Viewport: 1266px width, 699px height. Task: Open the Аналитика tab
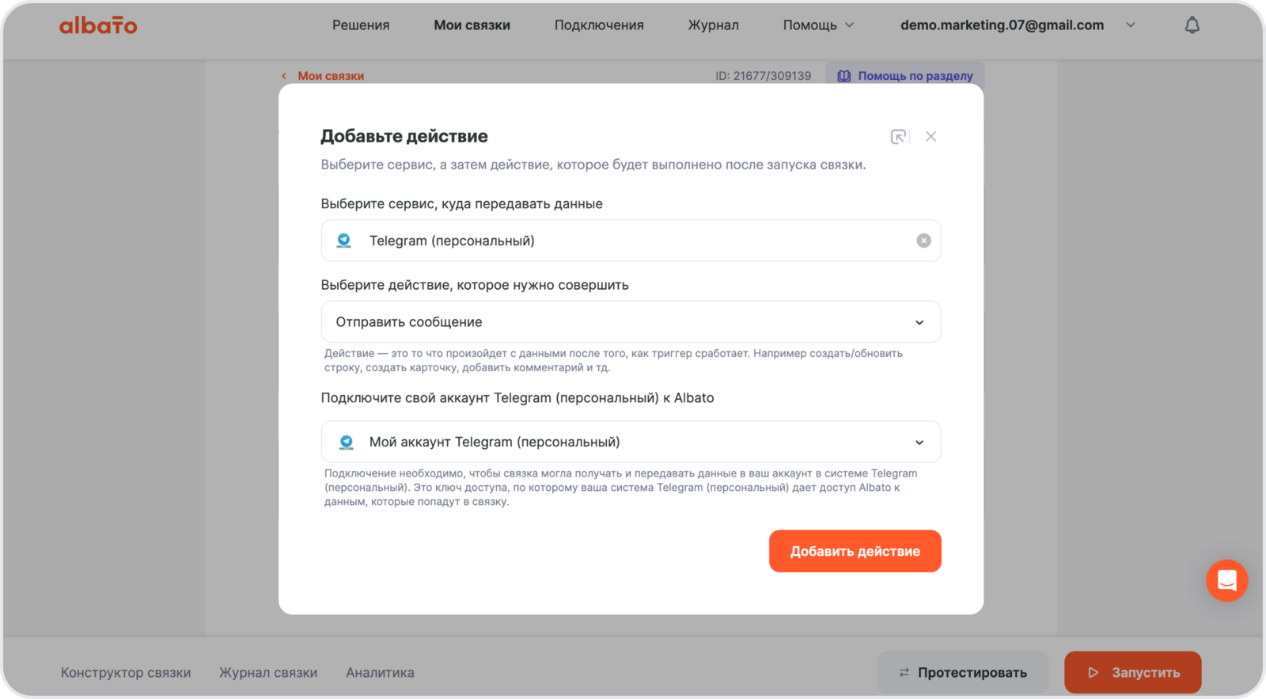(x=380, y=673)
